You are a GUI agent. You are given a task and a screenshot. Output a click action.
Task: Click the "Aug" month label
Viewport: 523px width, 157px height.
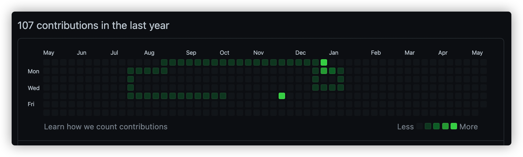click(149, 53)
